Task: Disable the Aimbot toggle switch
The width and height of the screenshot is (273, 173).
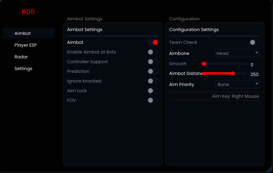Action: (153, 42)
